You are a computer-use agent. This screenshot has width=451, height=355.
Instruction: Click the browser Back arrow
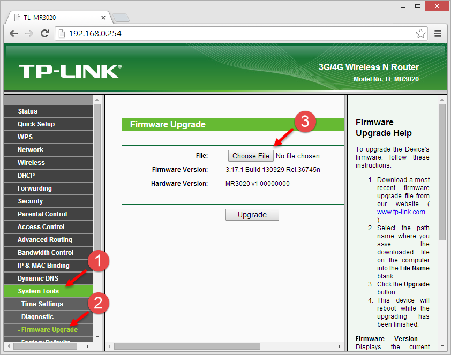click(13, 34)
